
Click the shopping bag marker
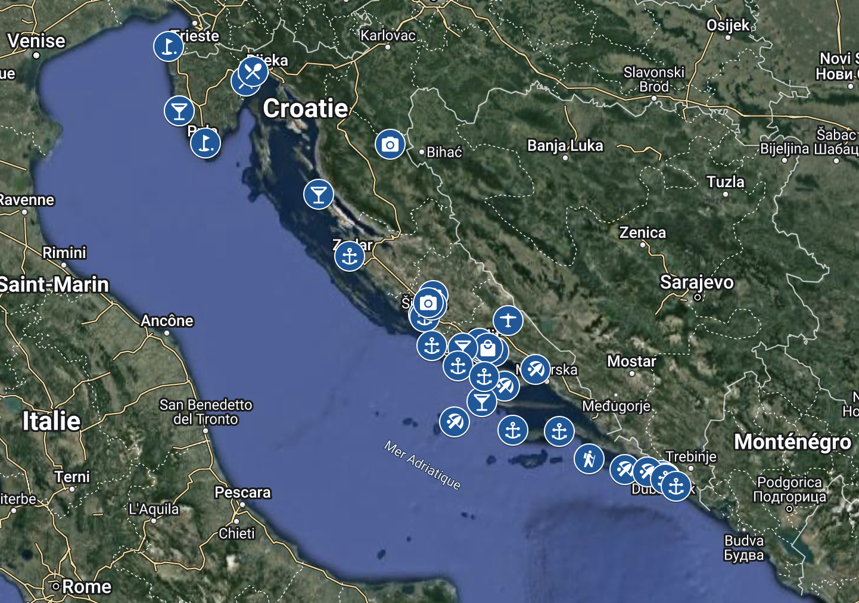point(488,349)
